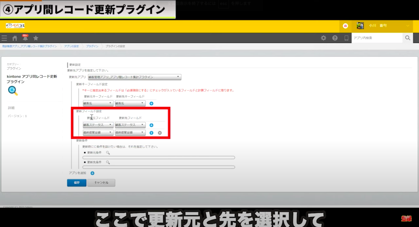Open the 更新先フィールド 顧客ステータス dropdown
419x227 pixels.
click(130, 125)
